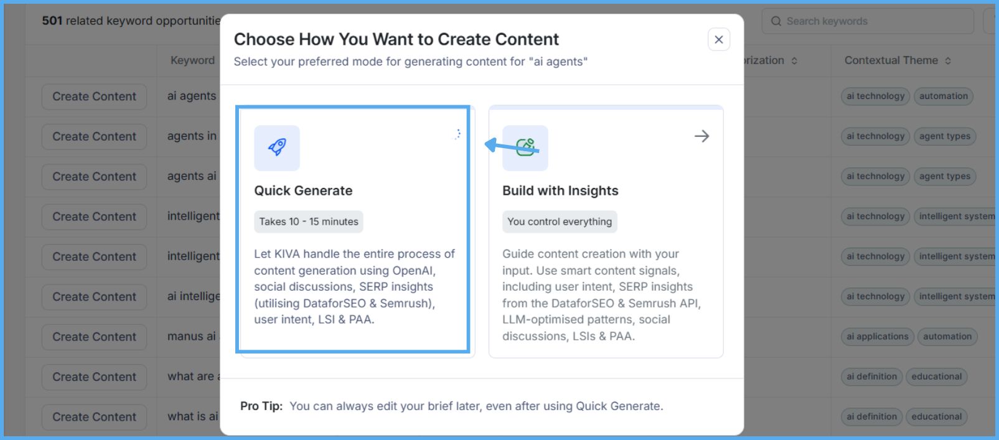Sort the Categorization column
999x440 pixels.
(794, 60)
